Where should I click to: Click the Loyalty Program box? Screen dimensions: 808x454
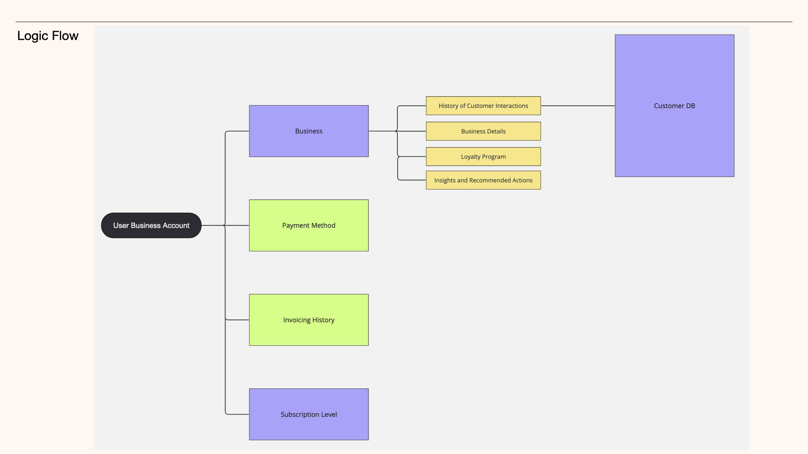(483, 156)
